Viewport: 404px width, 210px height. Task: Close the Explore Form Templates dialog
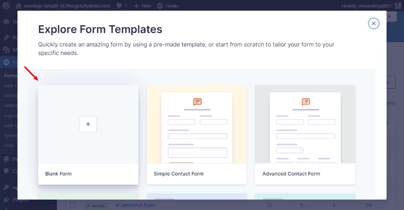click(x=373, y=23)
